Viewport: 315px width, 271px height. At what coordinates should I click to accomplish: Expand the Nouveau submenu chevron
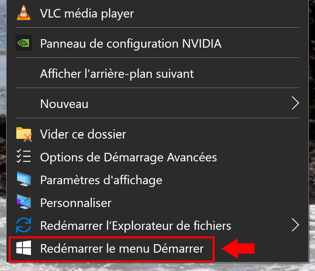(x=295, y=103)
